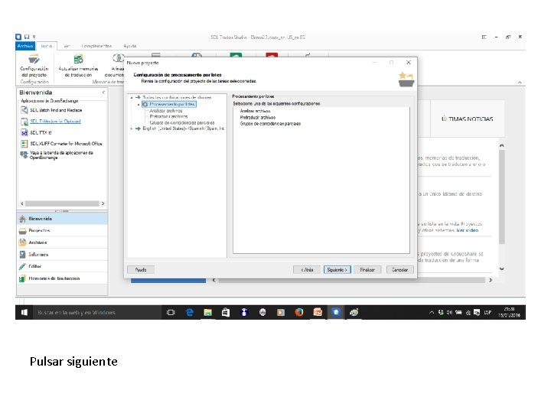The height and width of the screenshot is (413, 551).
Task: Click Finalizar in the Nuevo proyecto dialog
Action: (367, 270)
